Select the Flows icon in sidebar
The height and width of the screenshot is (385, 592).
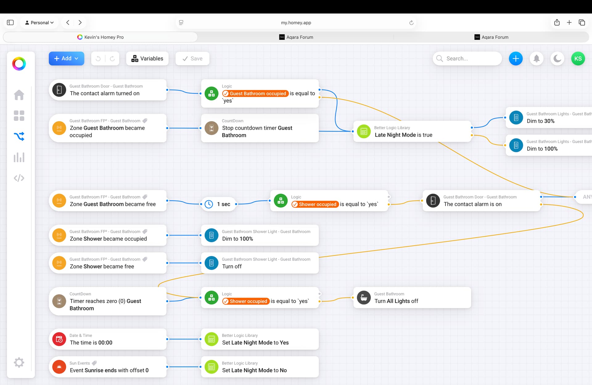point(19,136)
